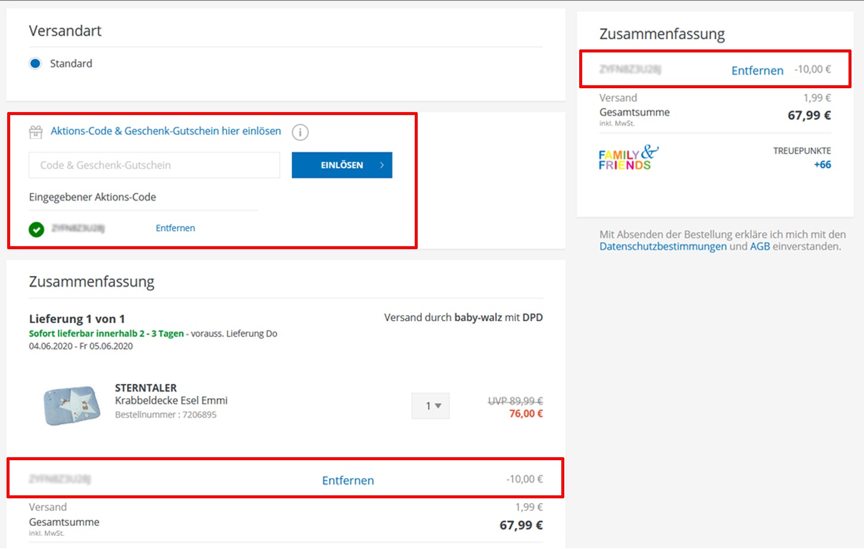Open the Krabbeldecke Esel Emmi product title
Image resolution: width=864 pixels, height=549 pixels.
171,401
